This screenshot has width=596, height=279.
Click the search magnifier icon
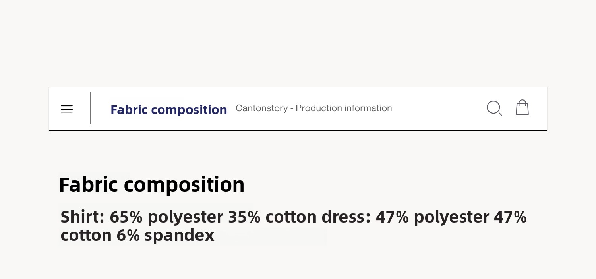pyautogui.click(x=494, y=108)
